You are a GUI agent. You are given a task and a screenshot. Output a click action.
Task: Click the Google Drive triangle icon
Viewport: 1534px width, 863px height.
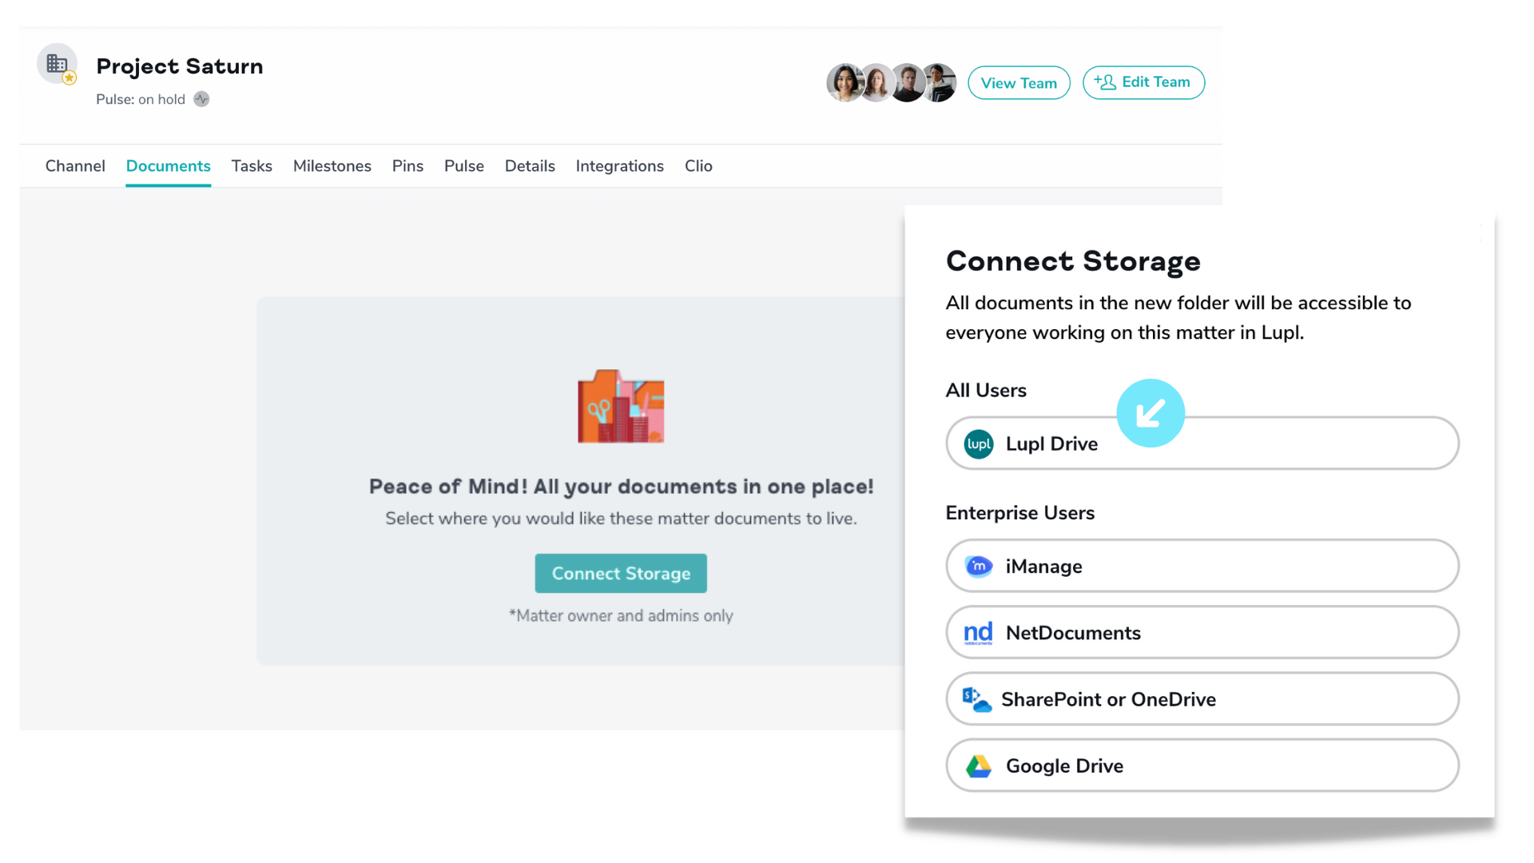(978, 766)
